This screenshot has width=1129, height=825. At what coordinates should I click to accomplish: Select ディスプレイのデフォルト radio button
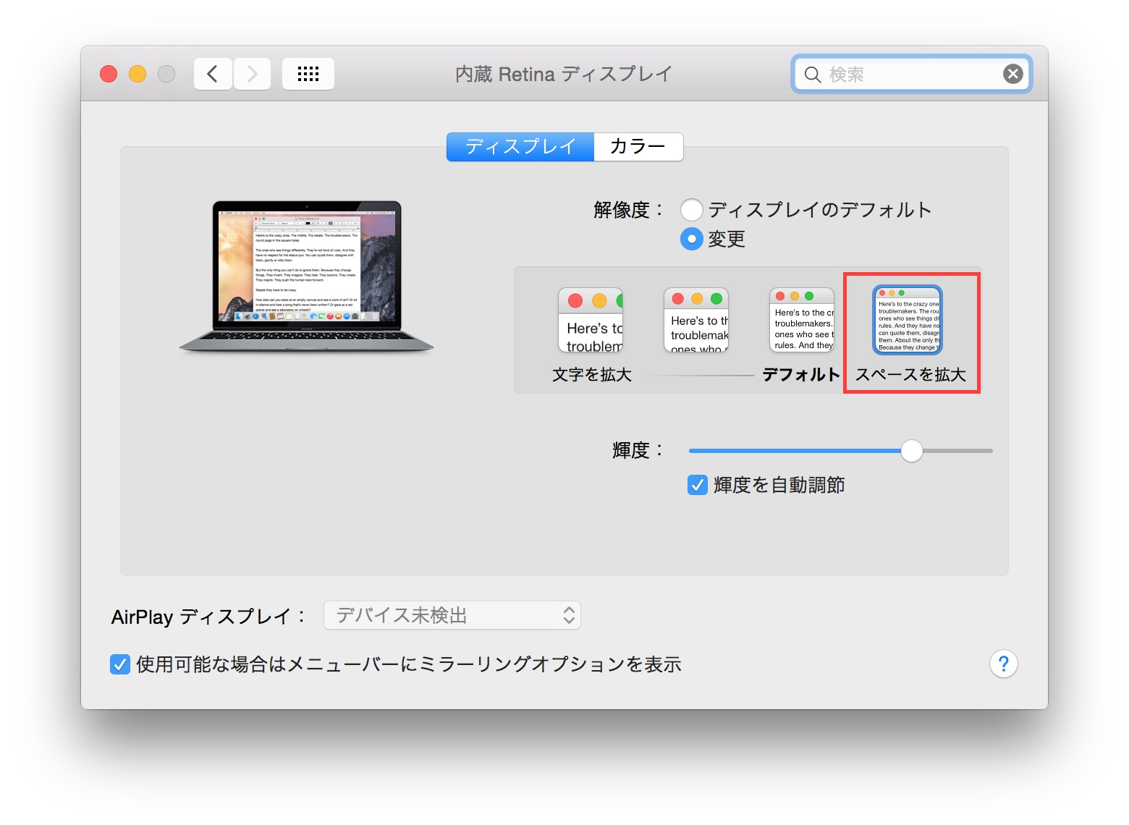pyautogui.click(x=692, y=209)
